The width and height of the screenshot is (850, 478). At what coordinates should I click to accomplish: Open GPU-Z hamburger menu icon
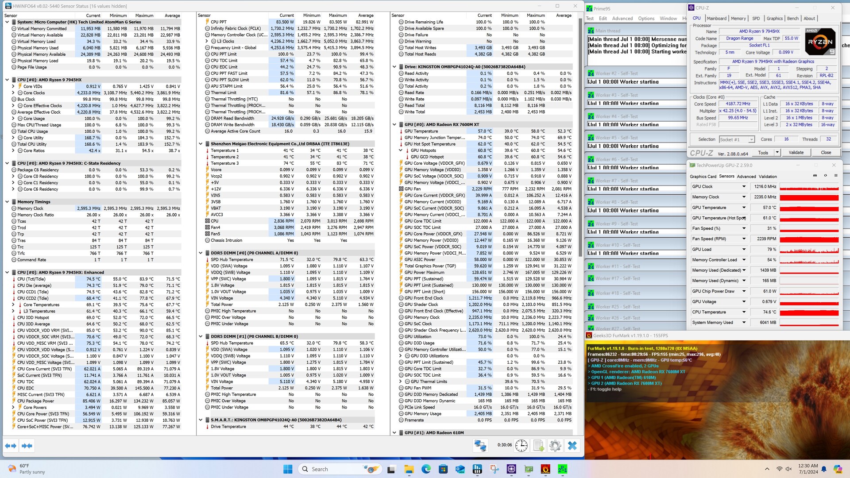tap(836, 176)
